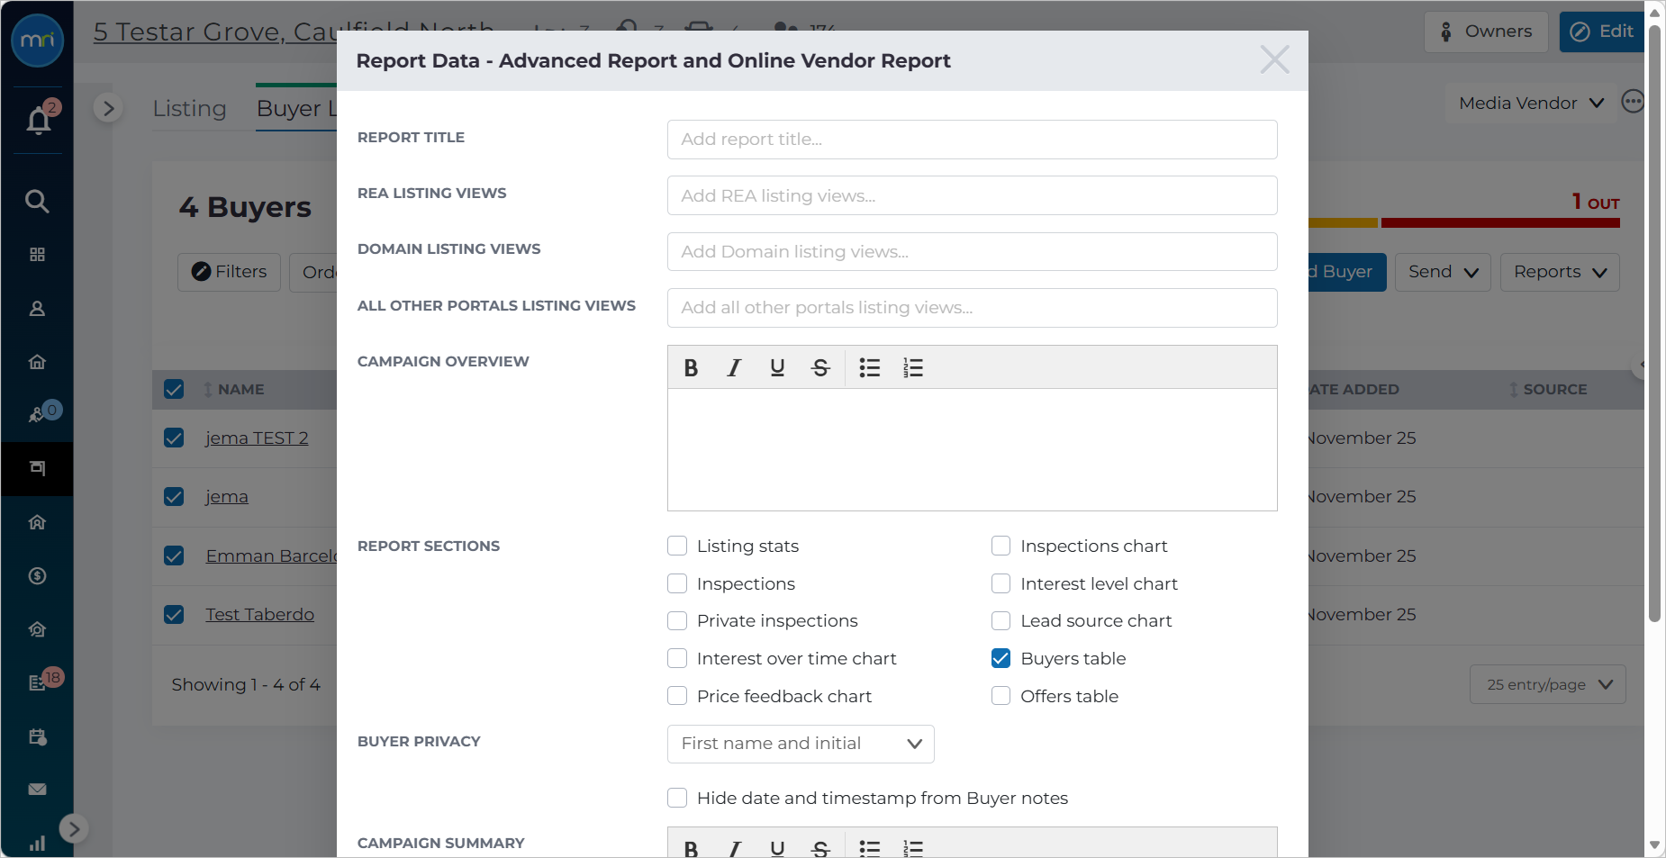Enable the Inspections chart checkbox
Screen dimensions: 1666x858
tap(1001, 546)
